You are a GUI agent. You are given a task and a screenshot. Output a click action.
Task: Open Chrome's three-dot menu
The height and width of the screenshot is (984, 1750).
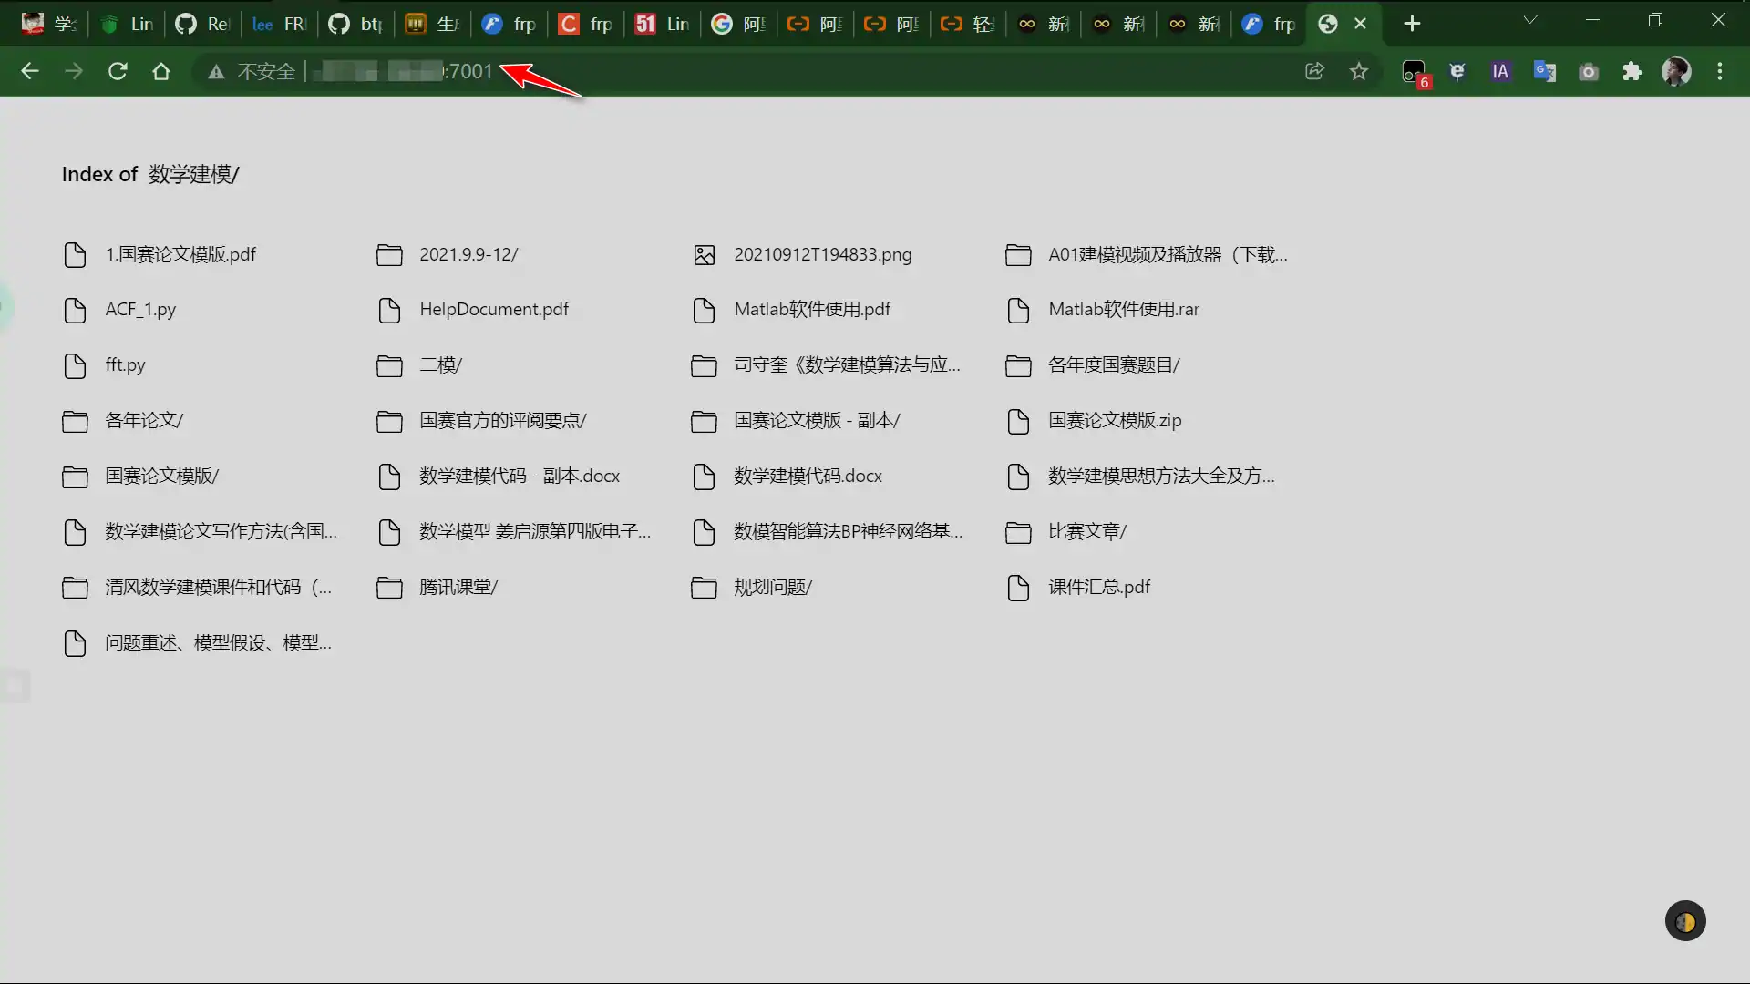(1720, 71)
